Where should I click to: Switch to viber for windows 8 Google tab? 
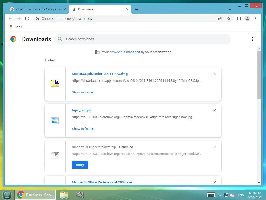click(38, 9)
